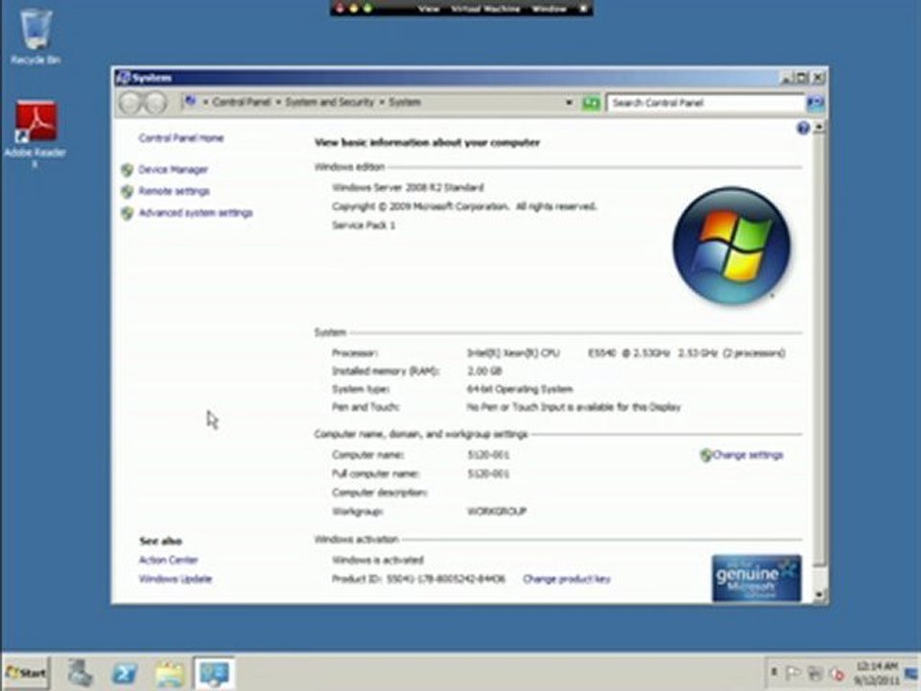Click the Back navigation arrow
This screenshot has width=921, height=691.
[130, 103]
